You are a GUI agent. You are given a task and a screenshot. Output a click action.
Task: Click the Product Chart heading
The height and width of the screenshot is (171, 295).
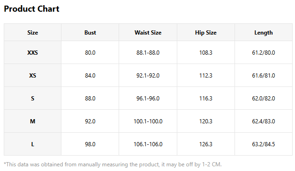coord(31,9)
